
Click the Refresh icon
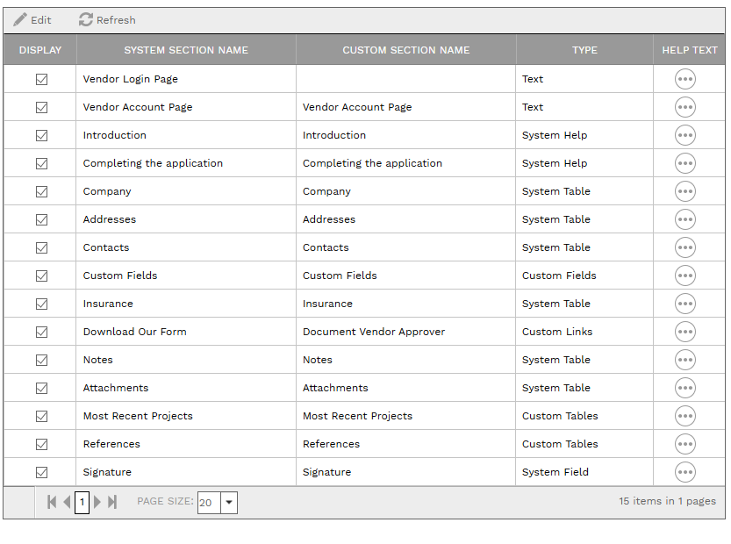[x=84, y=19]
